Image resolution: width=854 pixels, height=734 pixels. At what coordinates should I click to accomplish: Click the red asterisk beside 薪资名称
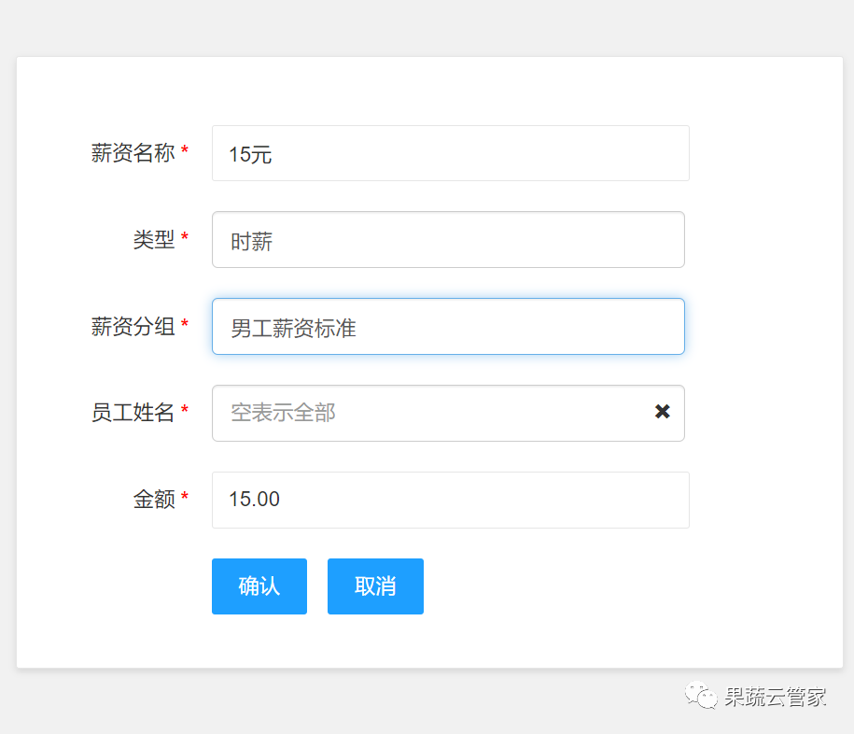click(185, 151)
